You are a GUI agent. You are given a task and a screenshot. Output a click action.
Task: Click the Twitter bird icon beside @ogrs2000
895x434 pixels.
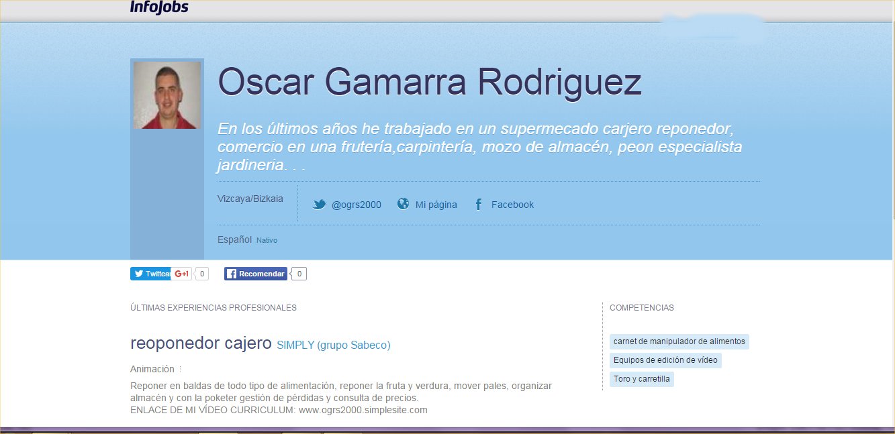(x=320, y=205)
